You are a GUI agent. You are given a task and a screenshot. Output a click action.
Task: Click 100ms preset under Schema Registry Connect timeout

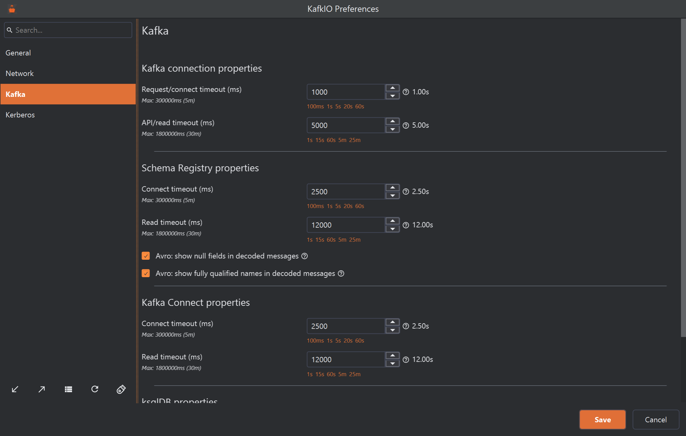coord(315,206)
